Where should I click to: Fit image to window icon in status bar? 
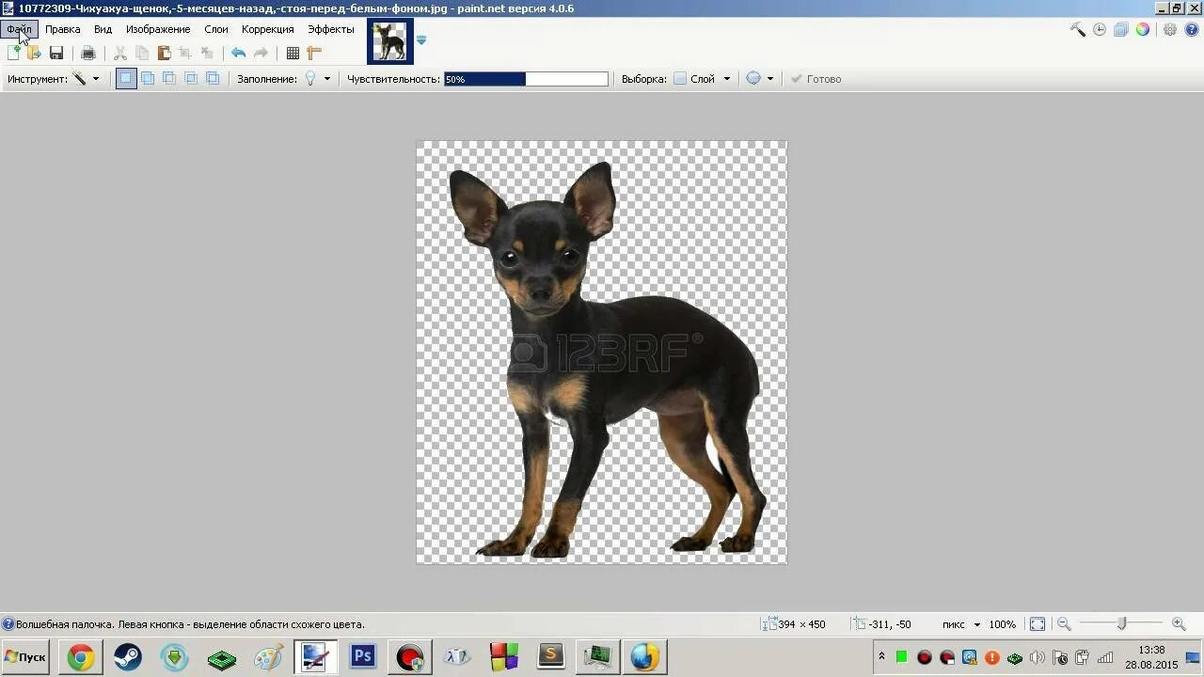(1038, 624)
